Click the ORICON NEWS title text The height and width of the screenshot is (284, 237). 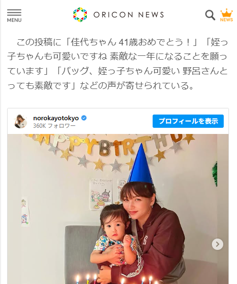click(128, 15)
